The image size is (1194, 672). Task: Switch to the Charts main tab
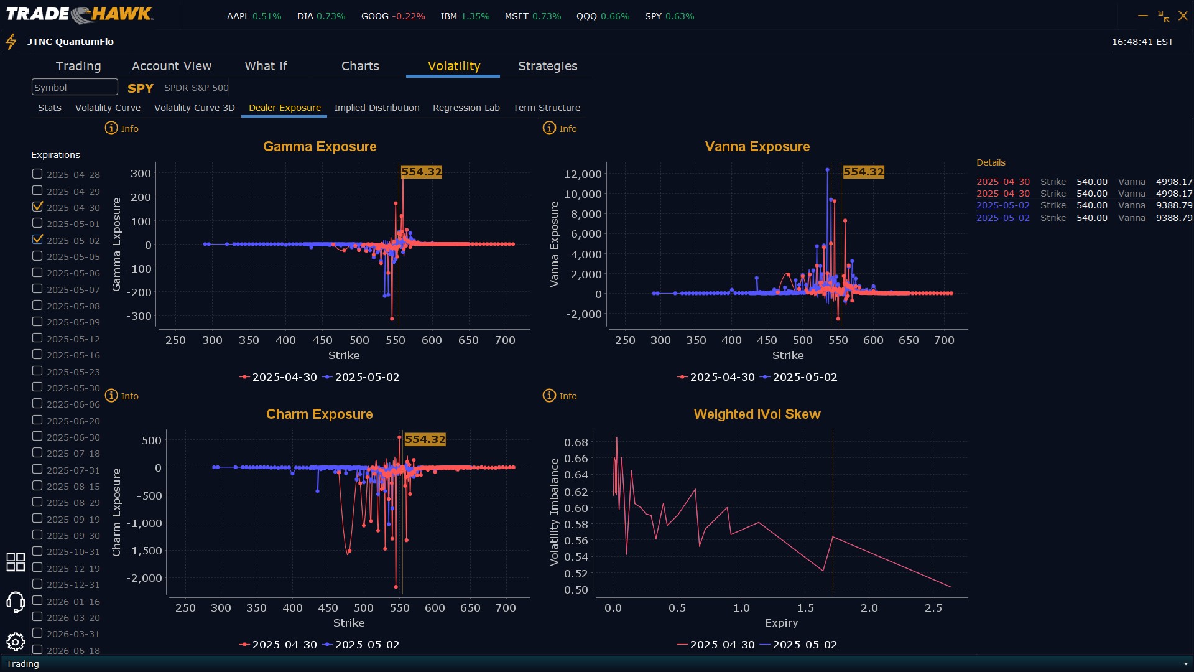click(360, 66)
